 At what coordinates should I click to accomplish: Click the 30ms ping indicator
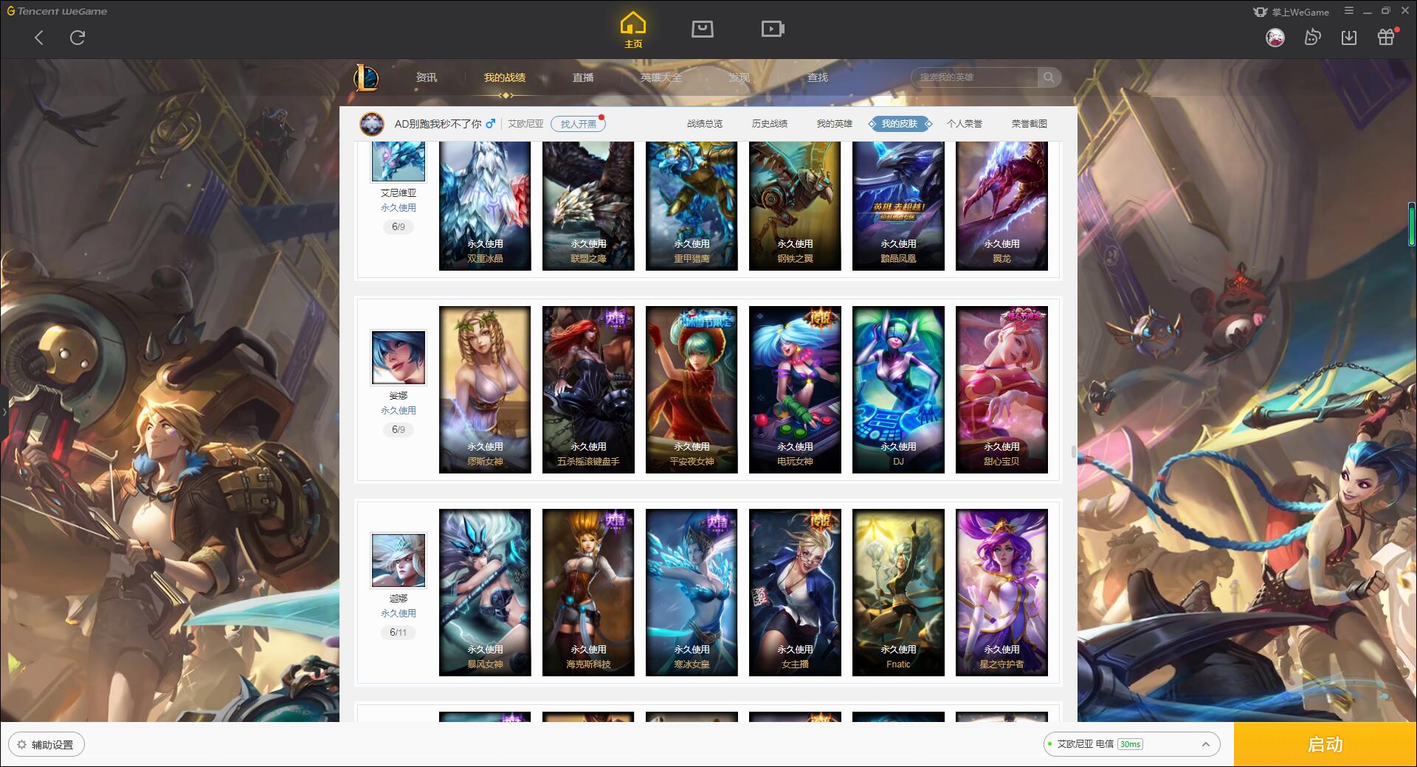[1130, 744]
